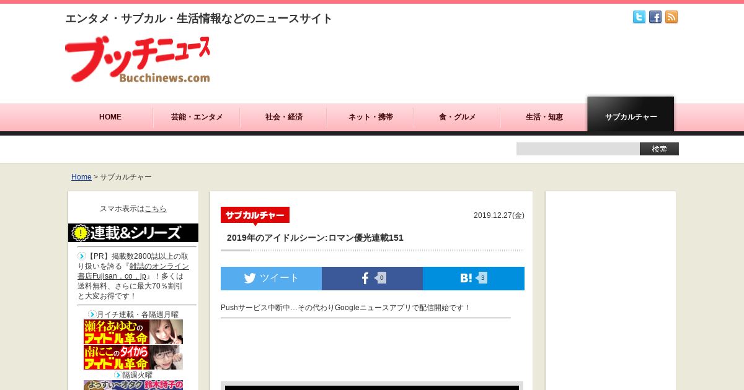Click the article date 2019.12.27(金)

click(499, 215)
